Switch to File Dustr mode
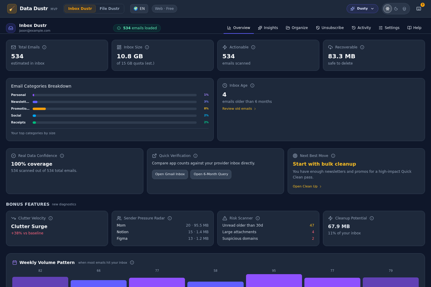This screenshot has height=287, width=431. tap(110, 9)
